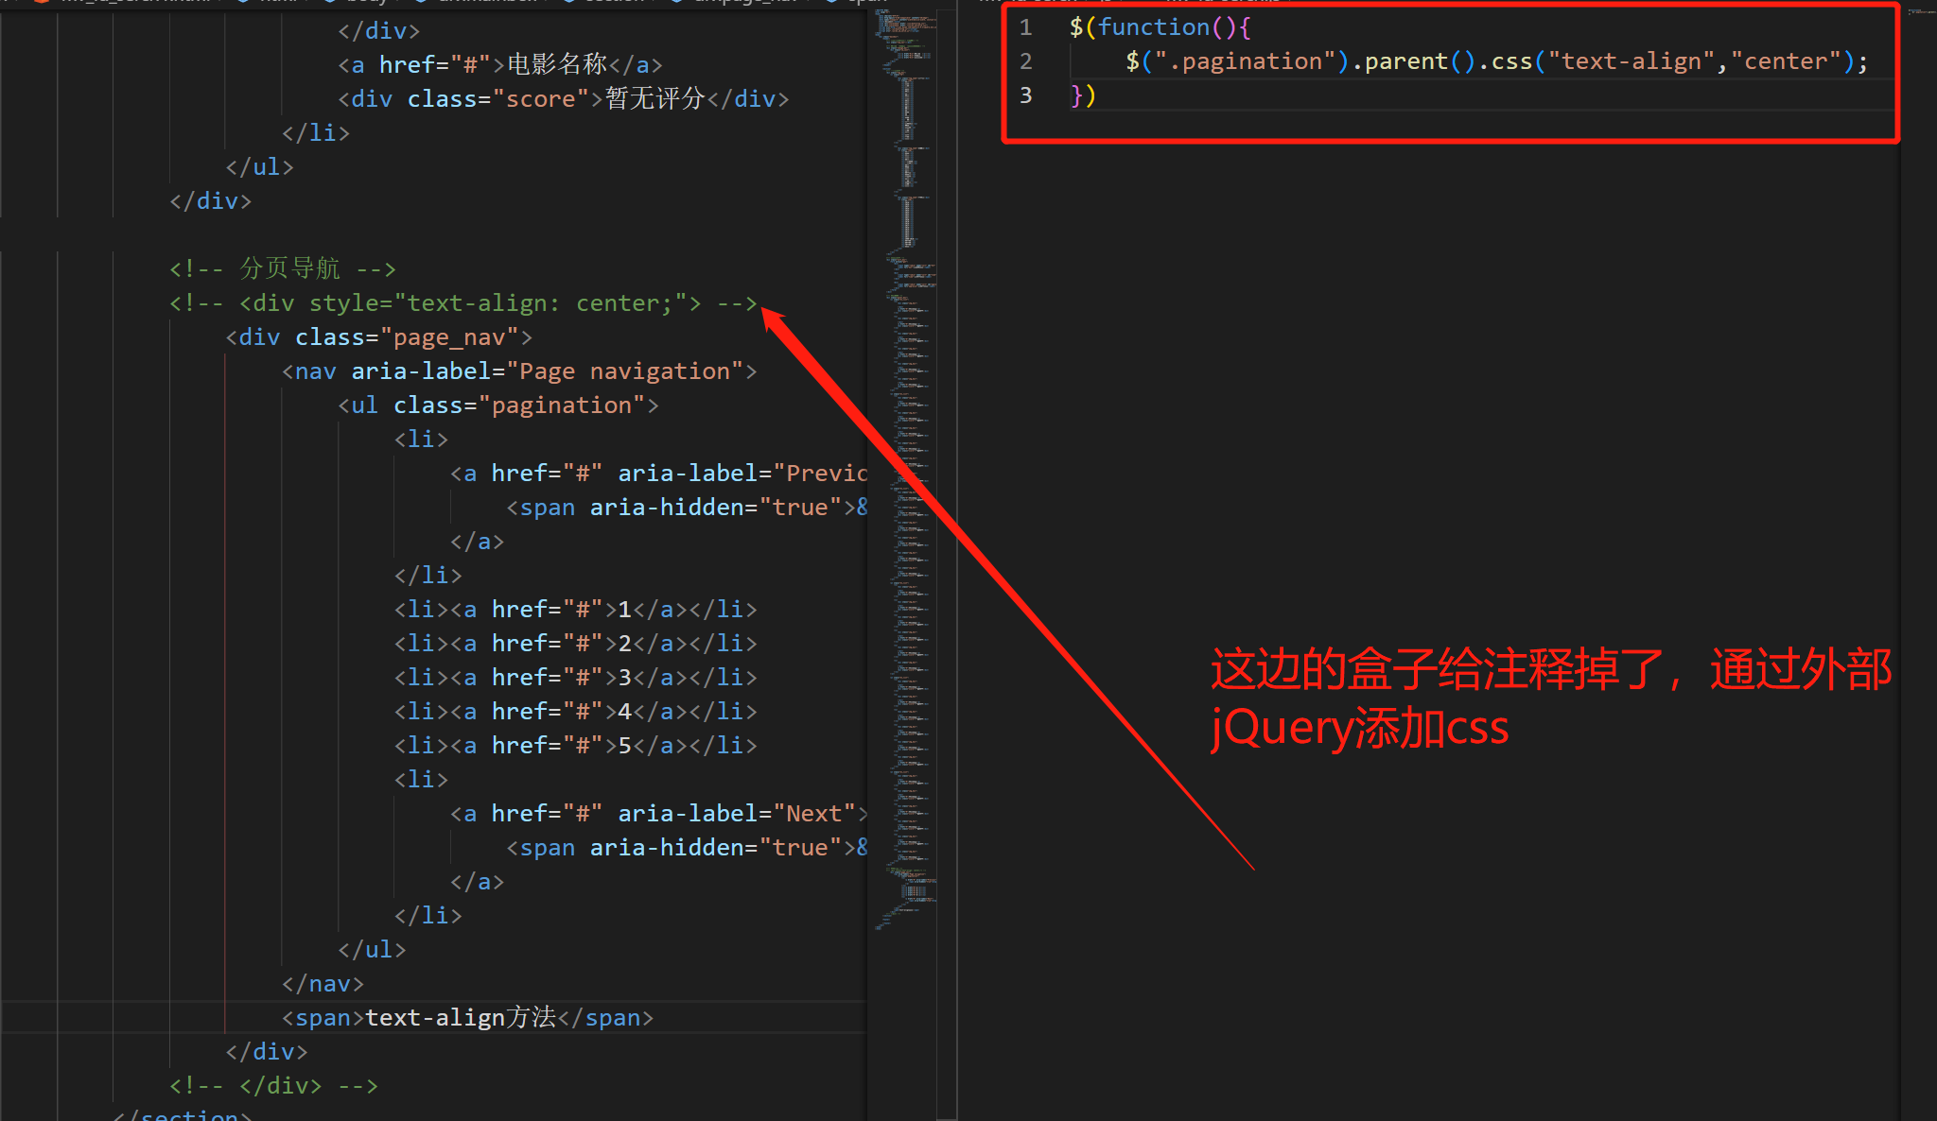Image resolution: width=1937 pixels, height=1121 pixels.
Task: Click line number 1 in the JS editor
Action: click(x=1025, y=26)
